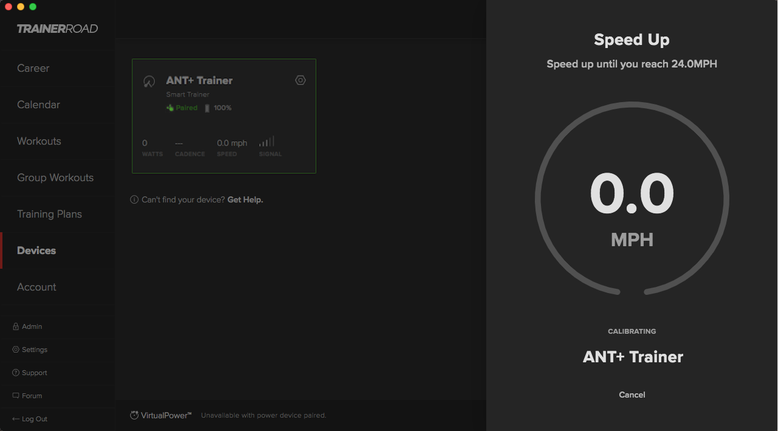Click the Smart Trainer subtitle
Image resolution: width=778 pixels, height=431 pixels.
[188, 95]
